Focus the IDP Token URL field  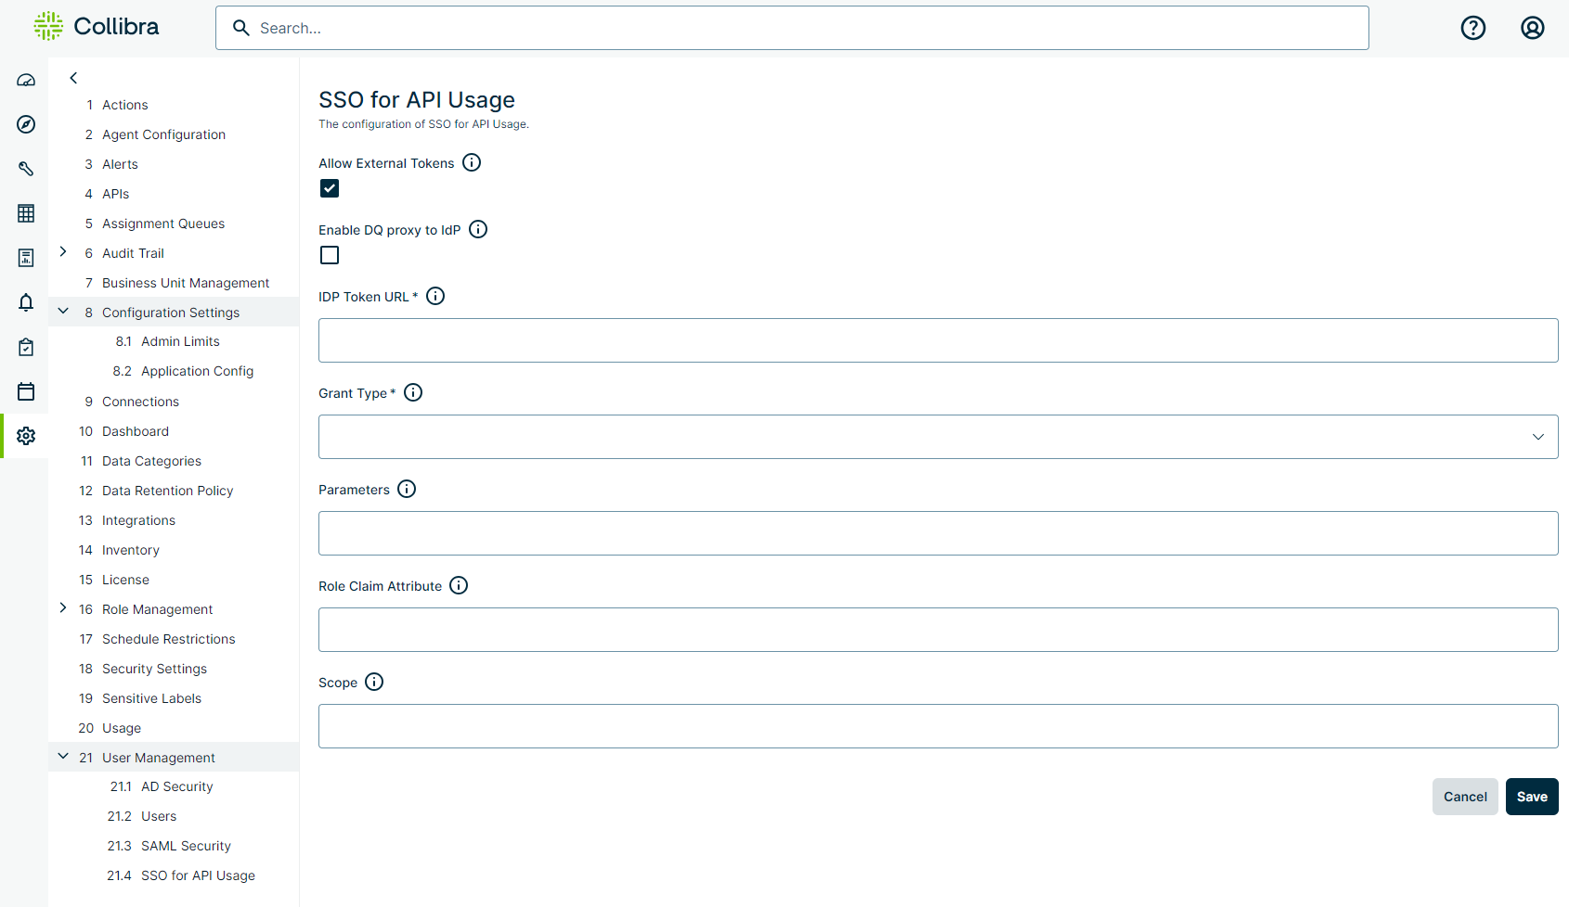[938, 340]
